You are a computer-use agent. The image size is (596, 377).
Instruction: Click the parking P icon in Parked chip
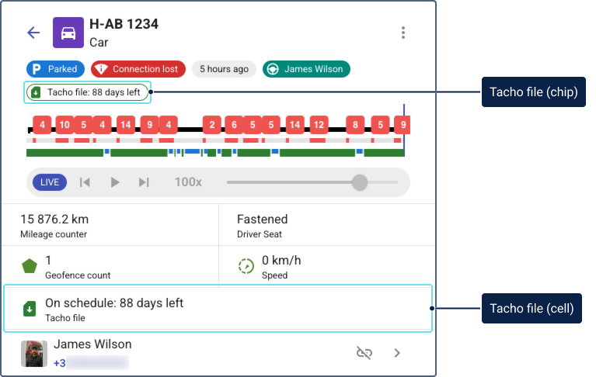pos(37,69)
